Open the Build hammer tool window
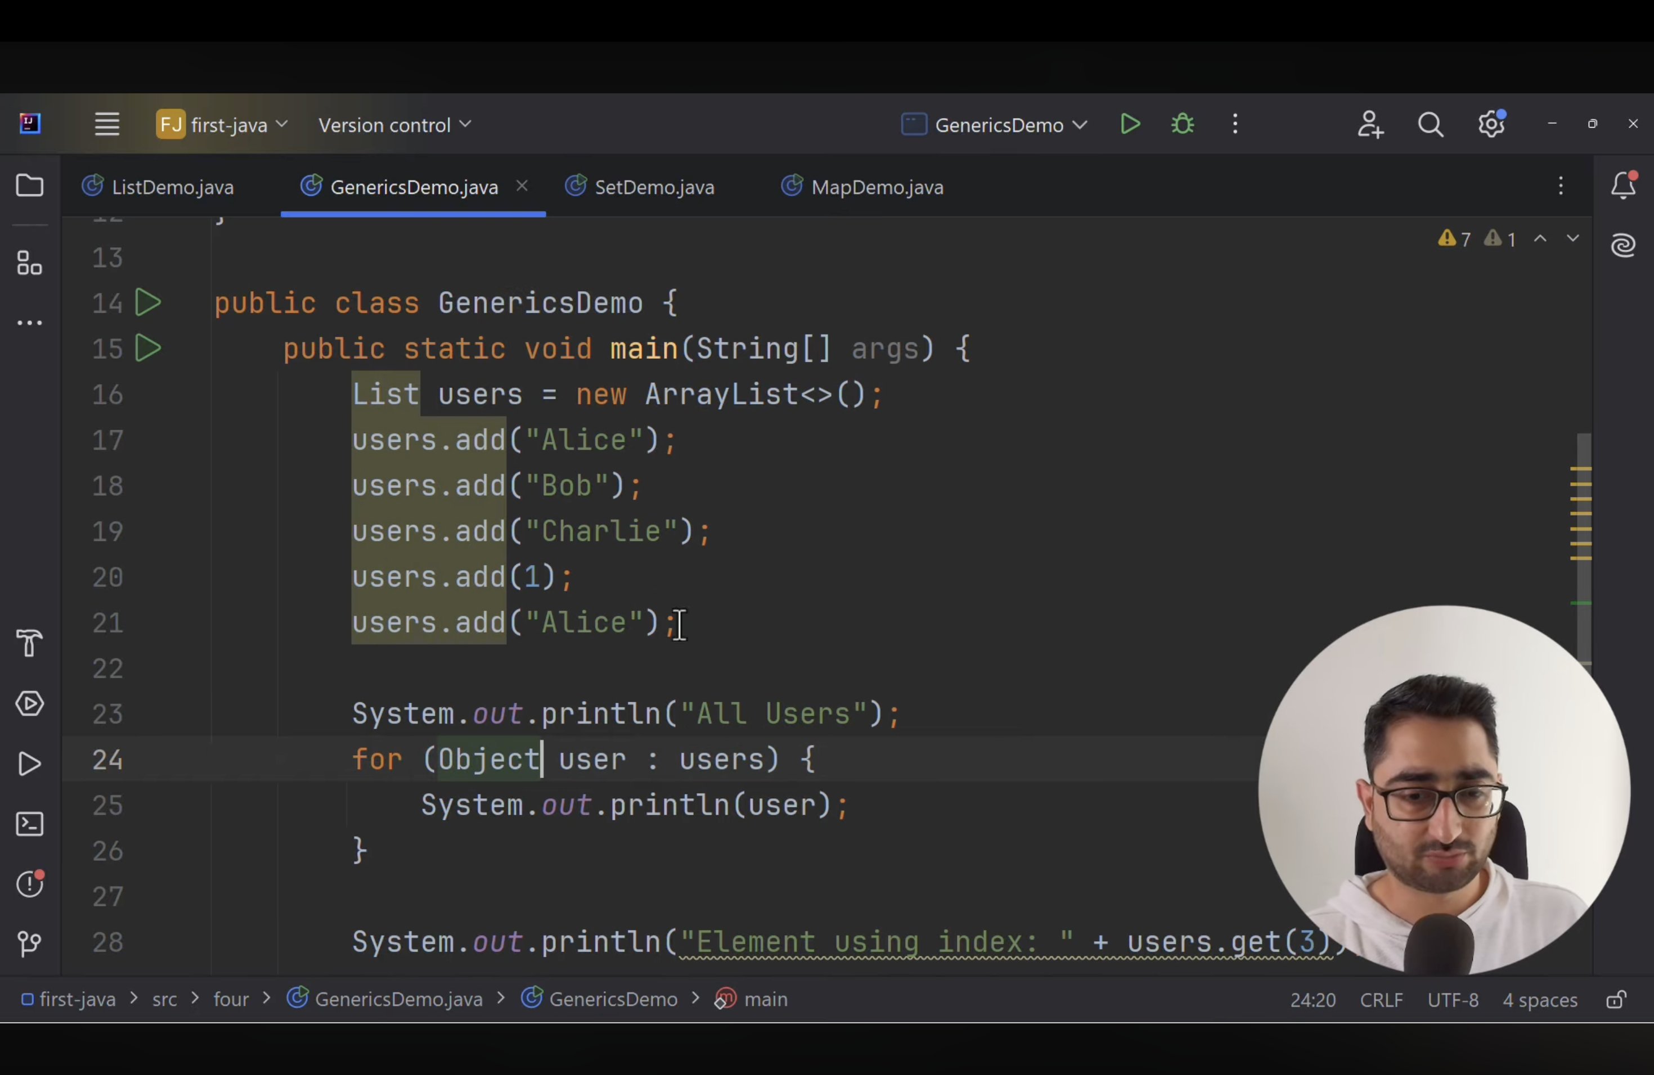 pyautogui.click(x=29, y=643)
